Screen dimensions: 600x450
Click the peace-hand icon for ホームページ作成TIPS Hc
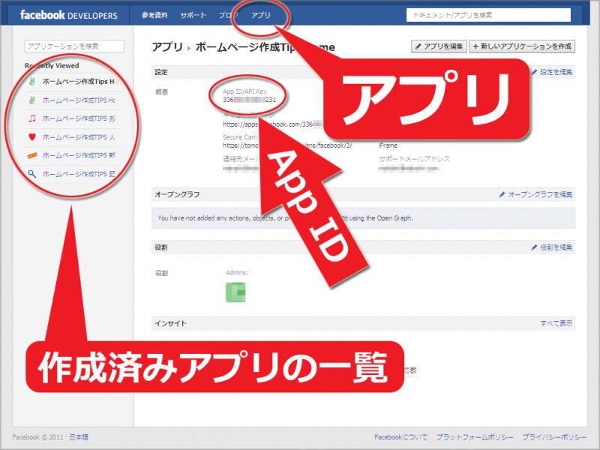pyautogui.click(x=32, y=100)
